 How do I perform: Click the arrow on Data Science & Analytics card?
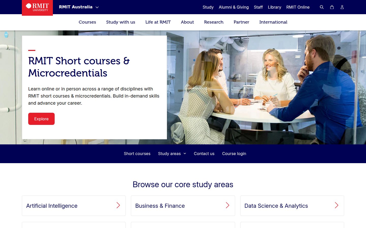pyautogui.click(x=337, y=205)
